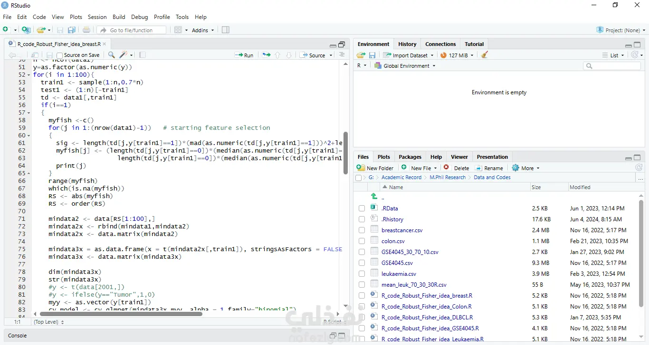Open R_code_Robust_Fisher_idea_Colon.R file
649x345 pixels.
coord(427,307)
